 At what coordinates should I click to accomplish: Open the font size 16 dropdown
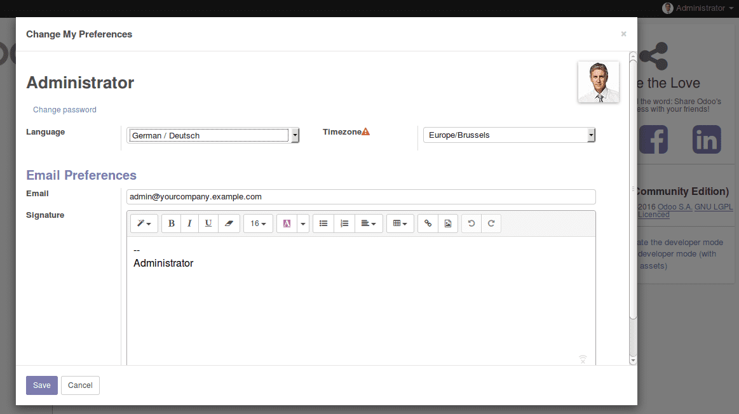pyautogui.click(x=258, y=224)
